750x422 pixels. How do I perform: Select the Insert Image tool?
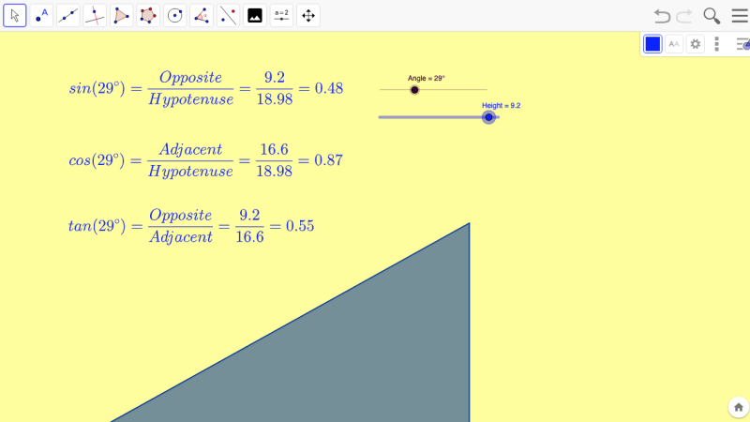tap(255, 16)
